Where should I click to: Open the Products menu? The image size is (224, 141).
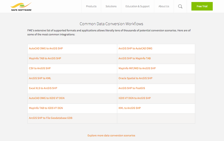[x=91, y=6]
